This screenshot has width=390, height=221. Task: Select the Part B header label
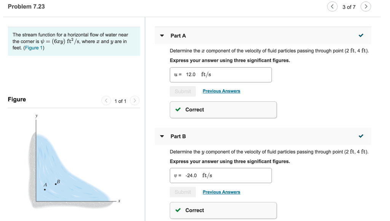178,136
